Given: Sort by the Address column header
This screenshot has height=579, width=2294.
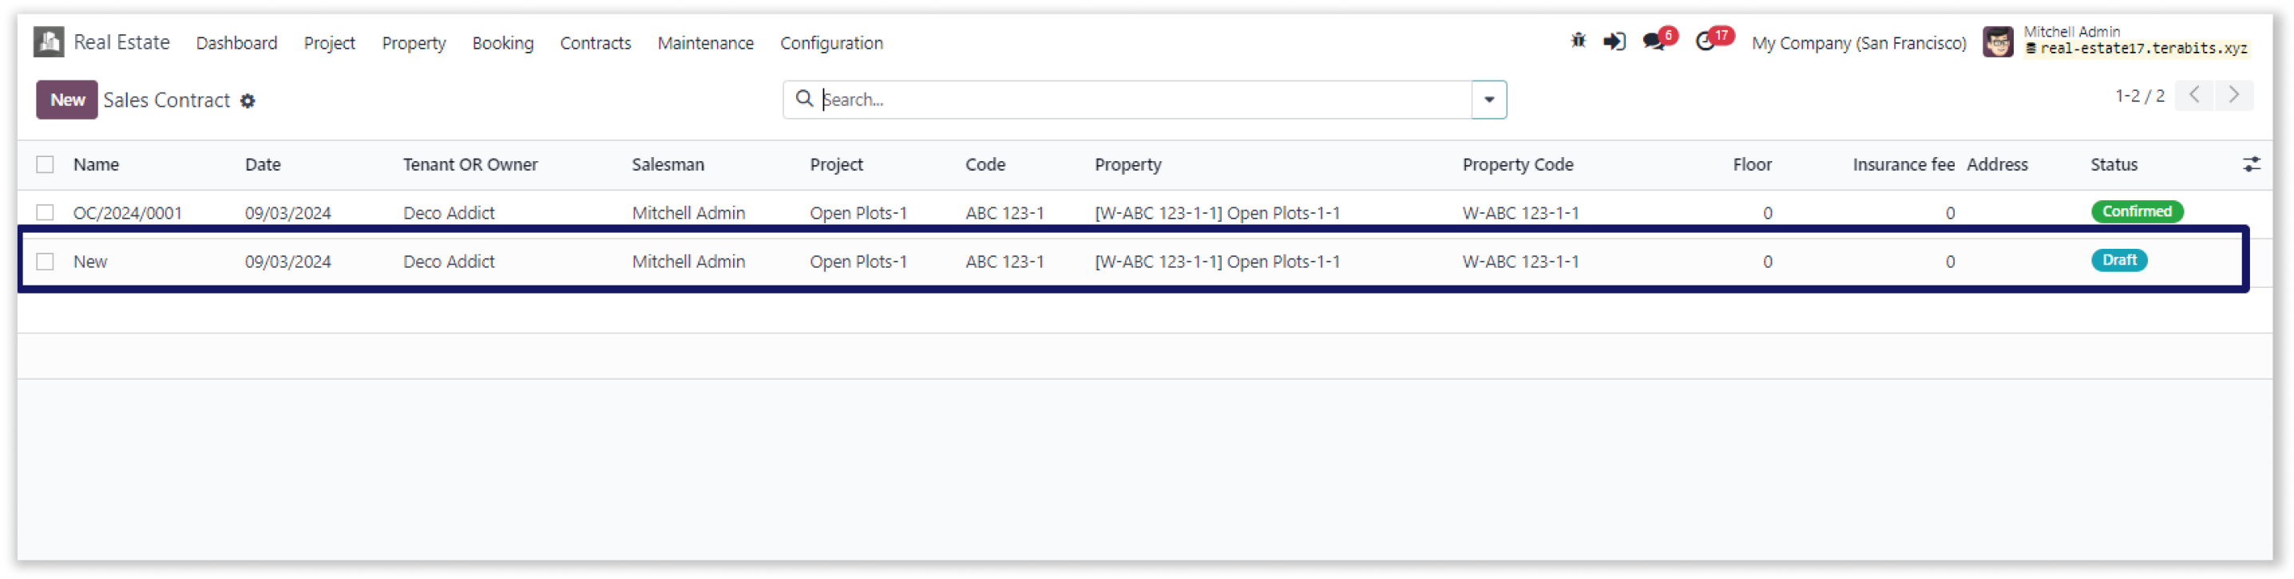Looking at the screenshot, I should [x=1996, y=164].
